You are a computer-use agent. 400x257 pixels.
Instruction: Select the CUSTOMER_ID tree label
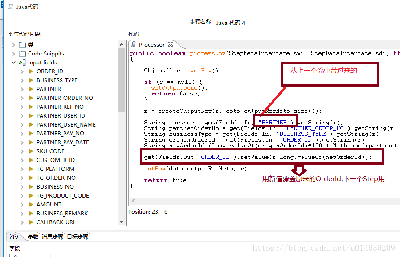[x=56, y=160]
